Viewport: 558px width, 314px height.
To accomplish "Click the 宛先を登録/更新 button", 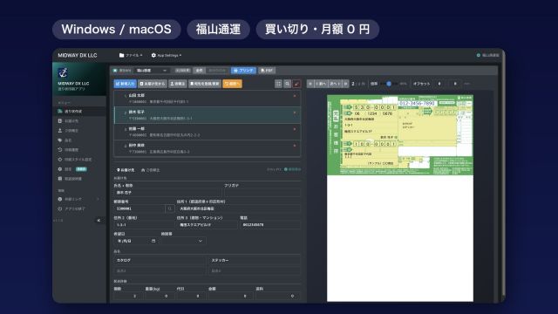I will 205,84.
